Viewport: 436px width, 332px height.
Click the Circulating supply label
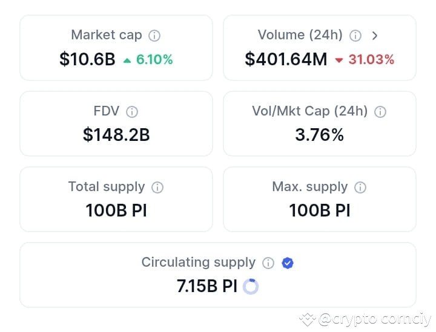199,262
